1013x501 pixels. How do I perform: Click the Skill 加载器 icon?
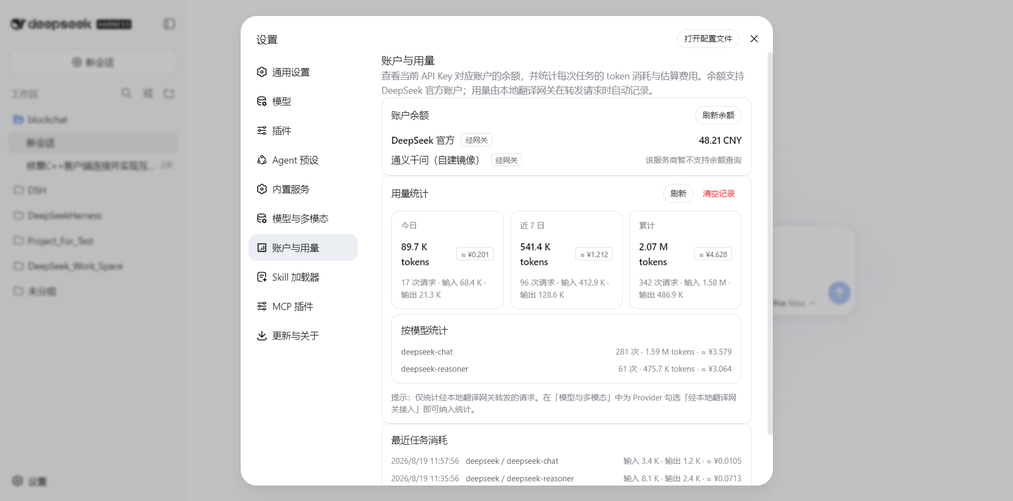point(261,277)
